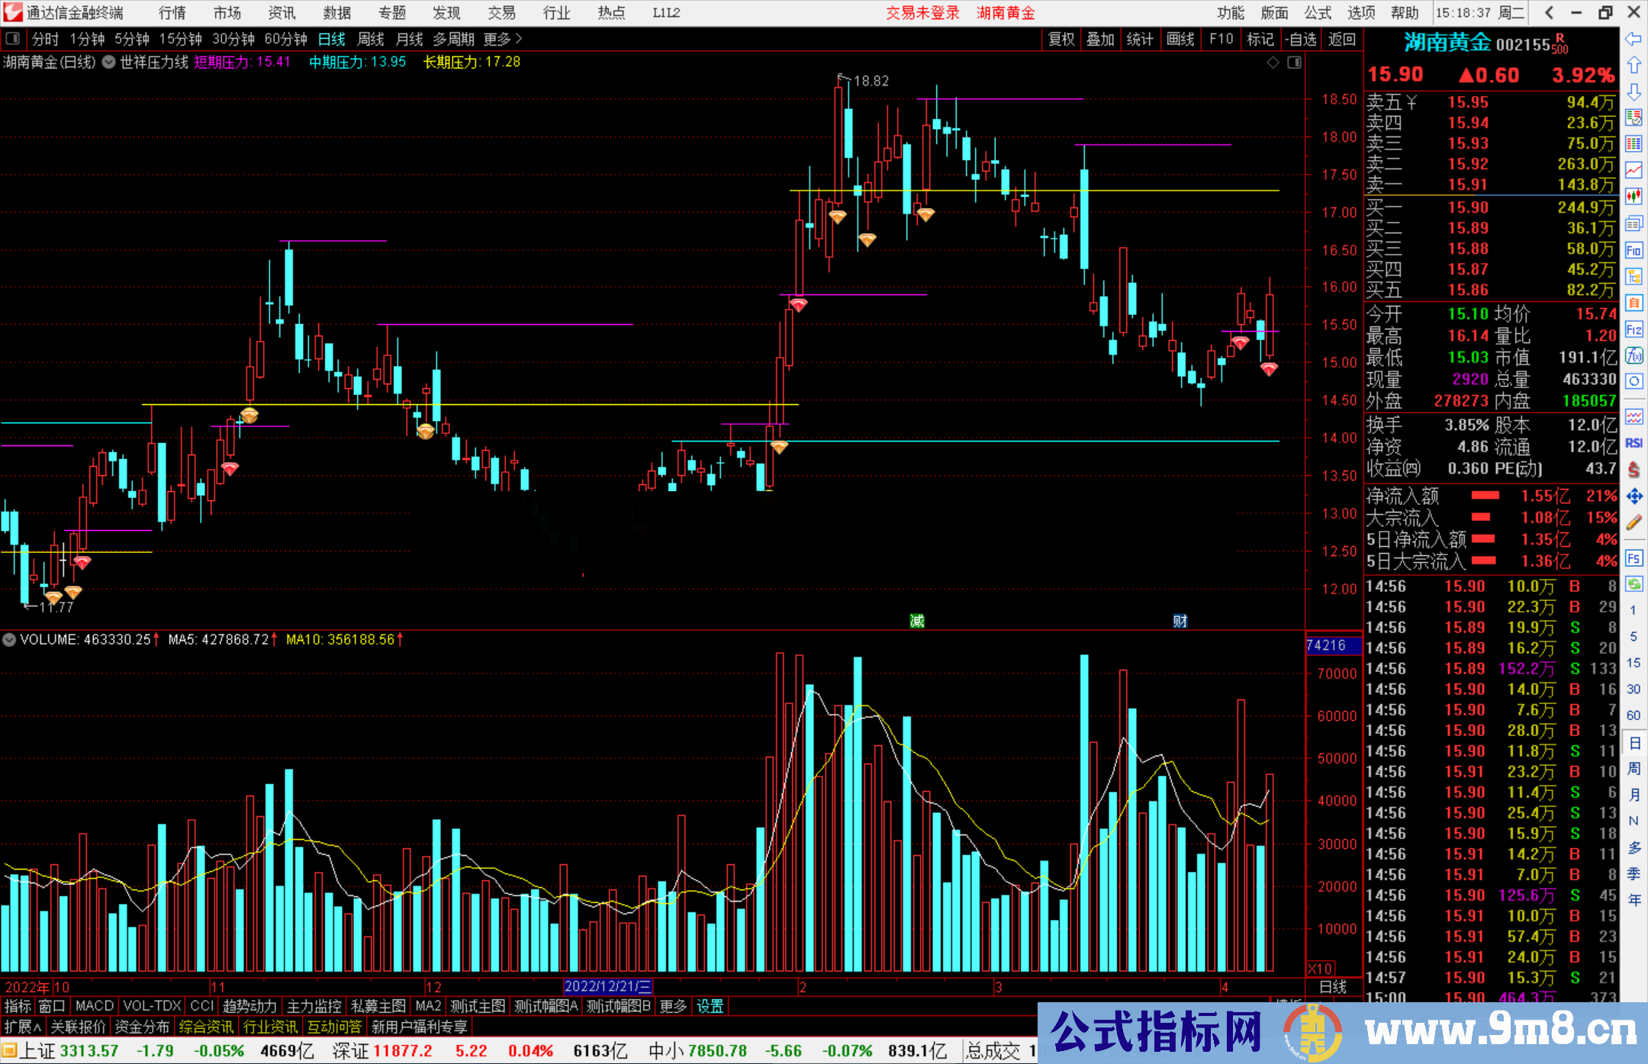The width and height of the screenshot is (1648, 1064).
Task: Click the 复权 button
Action: click(1061, 39)
